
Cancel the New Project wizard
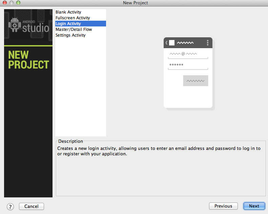tap(32, 206)
